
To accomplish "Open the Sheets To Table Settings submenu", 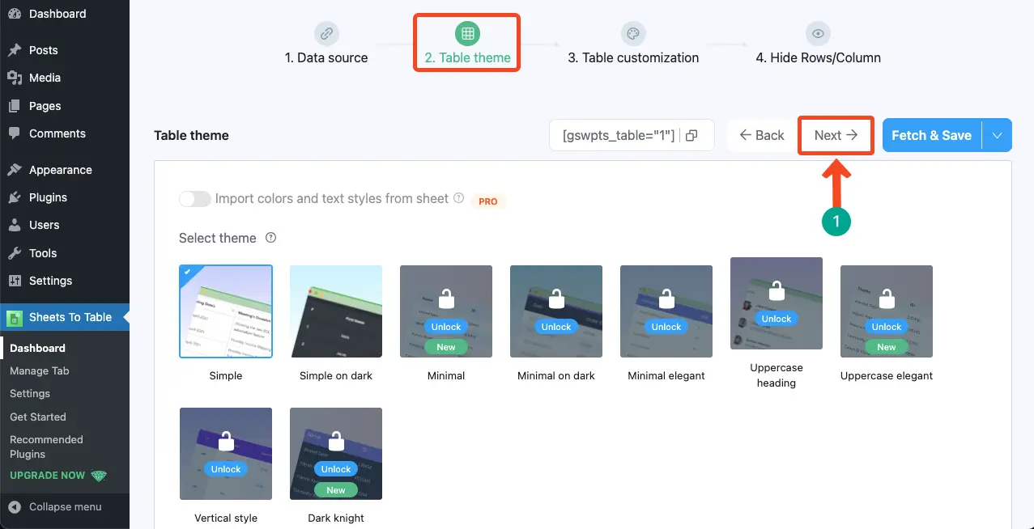I will pos(30,393).
